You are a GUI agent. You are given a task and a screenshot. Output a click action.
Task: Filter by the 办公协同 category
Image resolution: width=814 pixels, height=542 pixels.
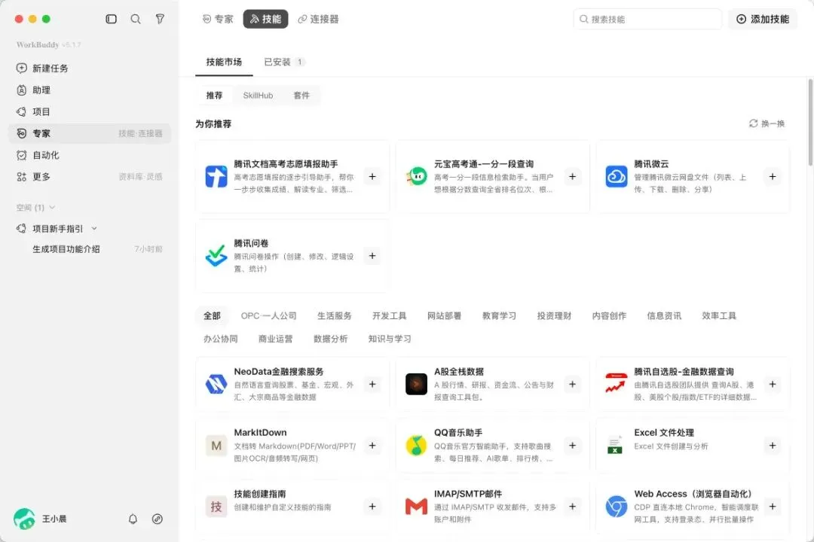(x=221, y=339)
